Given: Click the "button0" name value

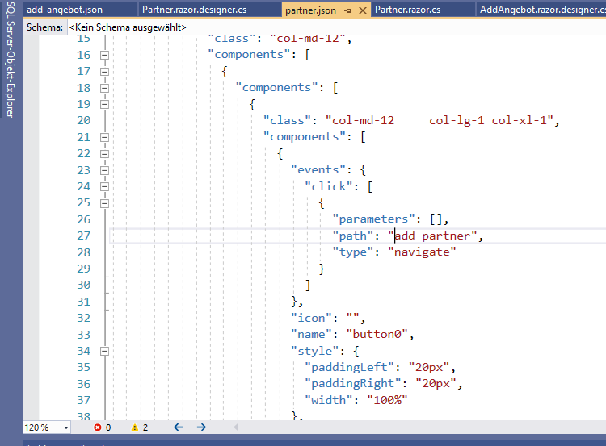Looking at the screenshot, I should click(377, 334).
